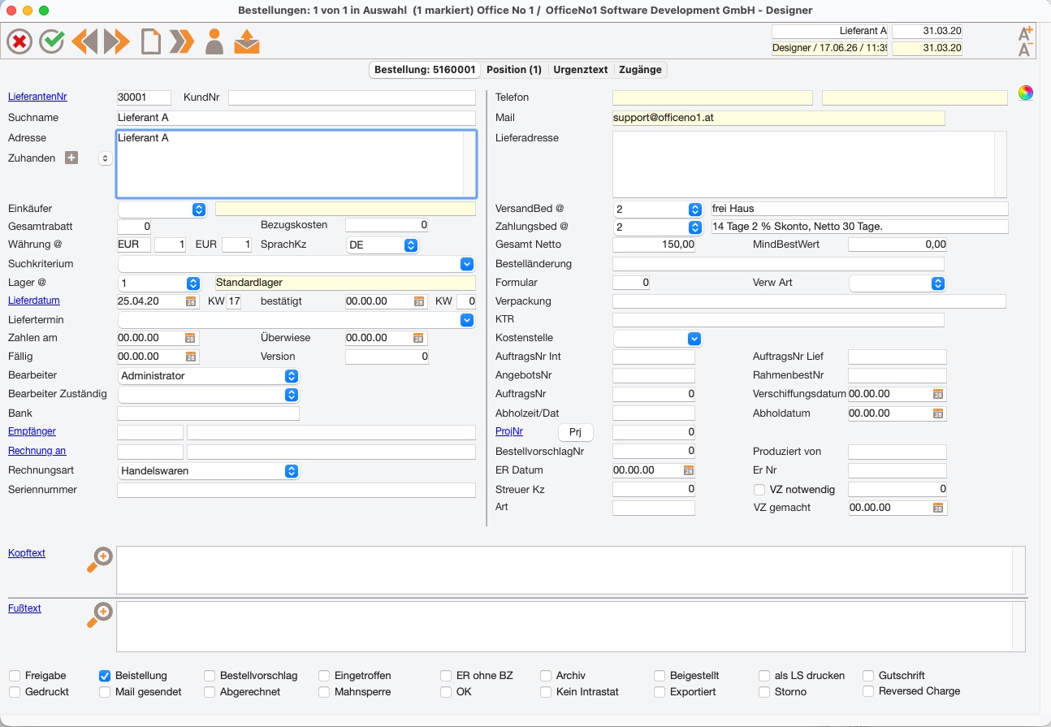Open the Rechnungsart Handelswaren dropdown
The width and height of the screenshot is (1051, 727).
click(x=209, y=471)
